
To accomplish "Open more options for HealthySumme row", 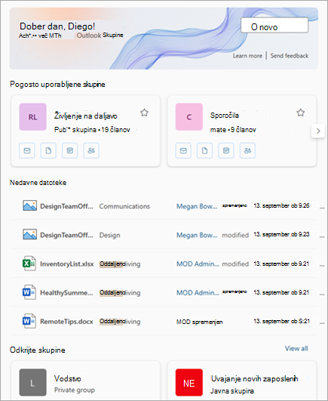I will pos(322,295).
